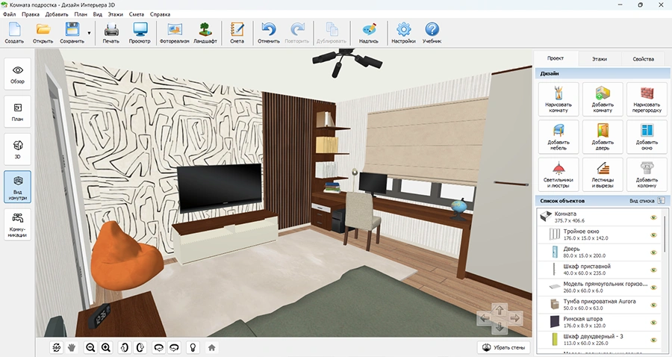Open the Этажи menu in menu bar
This screenshot has width=672, height=357.
coord(116,14)
